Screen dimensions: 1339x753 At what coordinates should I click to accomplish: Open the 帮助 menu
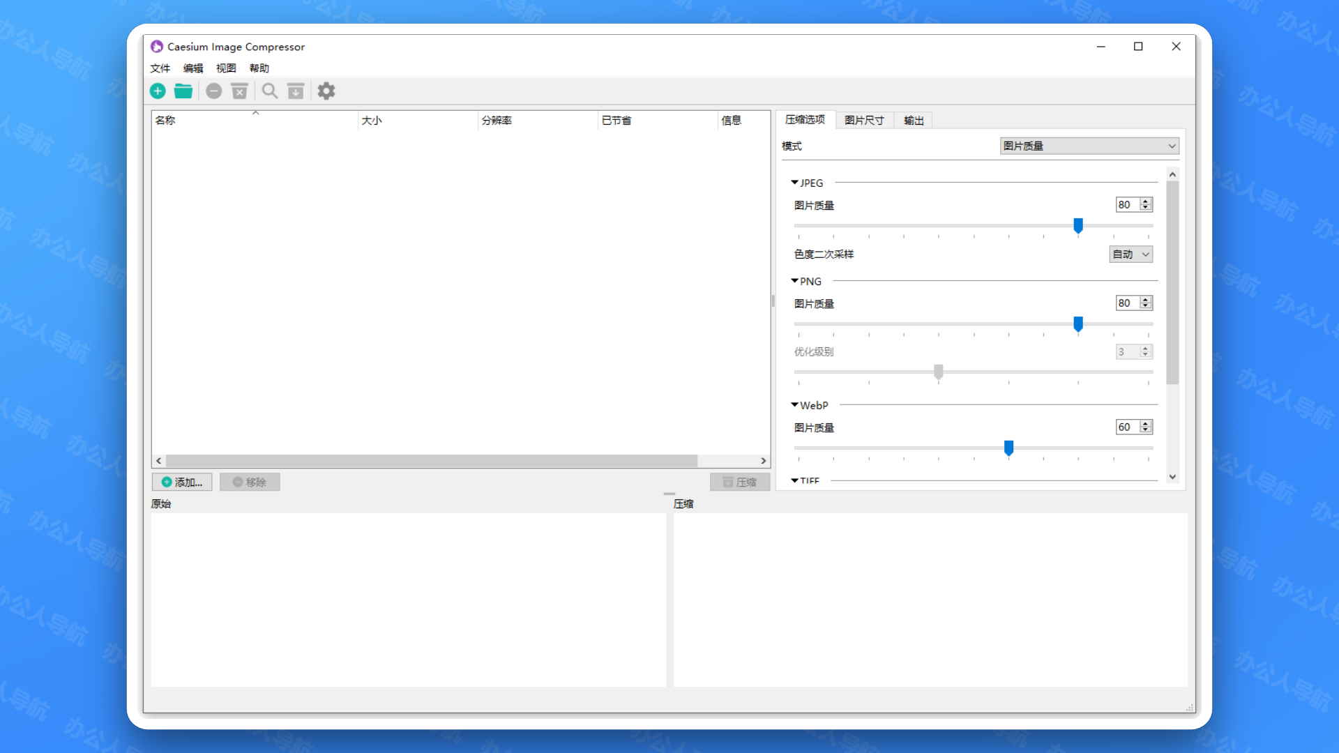point(259,68)
